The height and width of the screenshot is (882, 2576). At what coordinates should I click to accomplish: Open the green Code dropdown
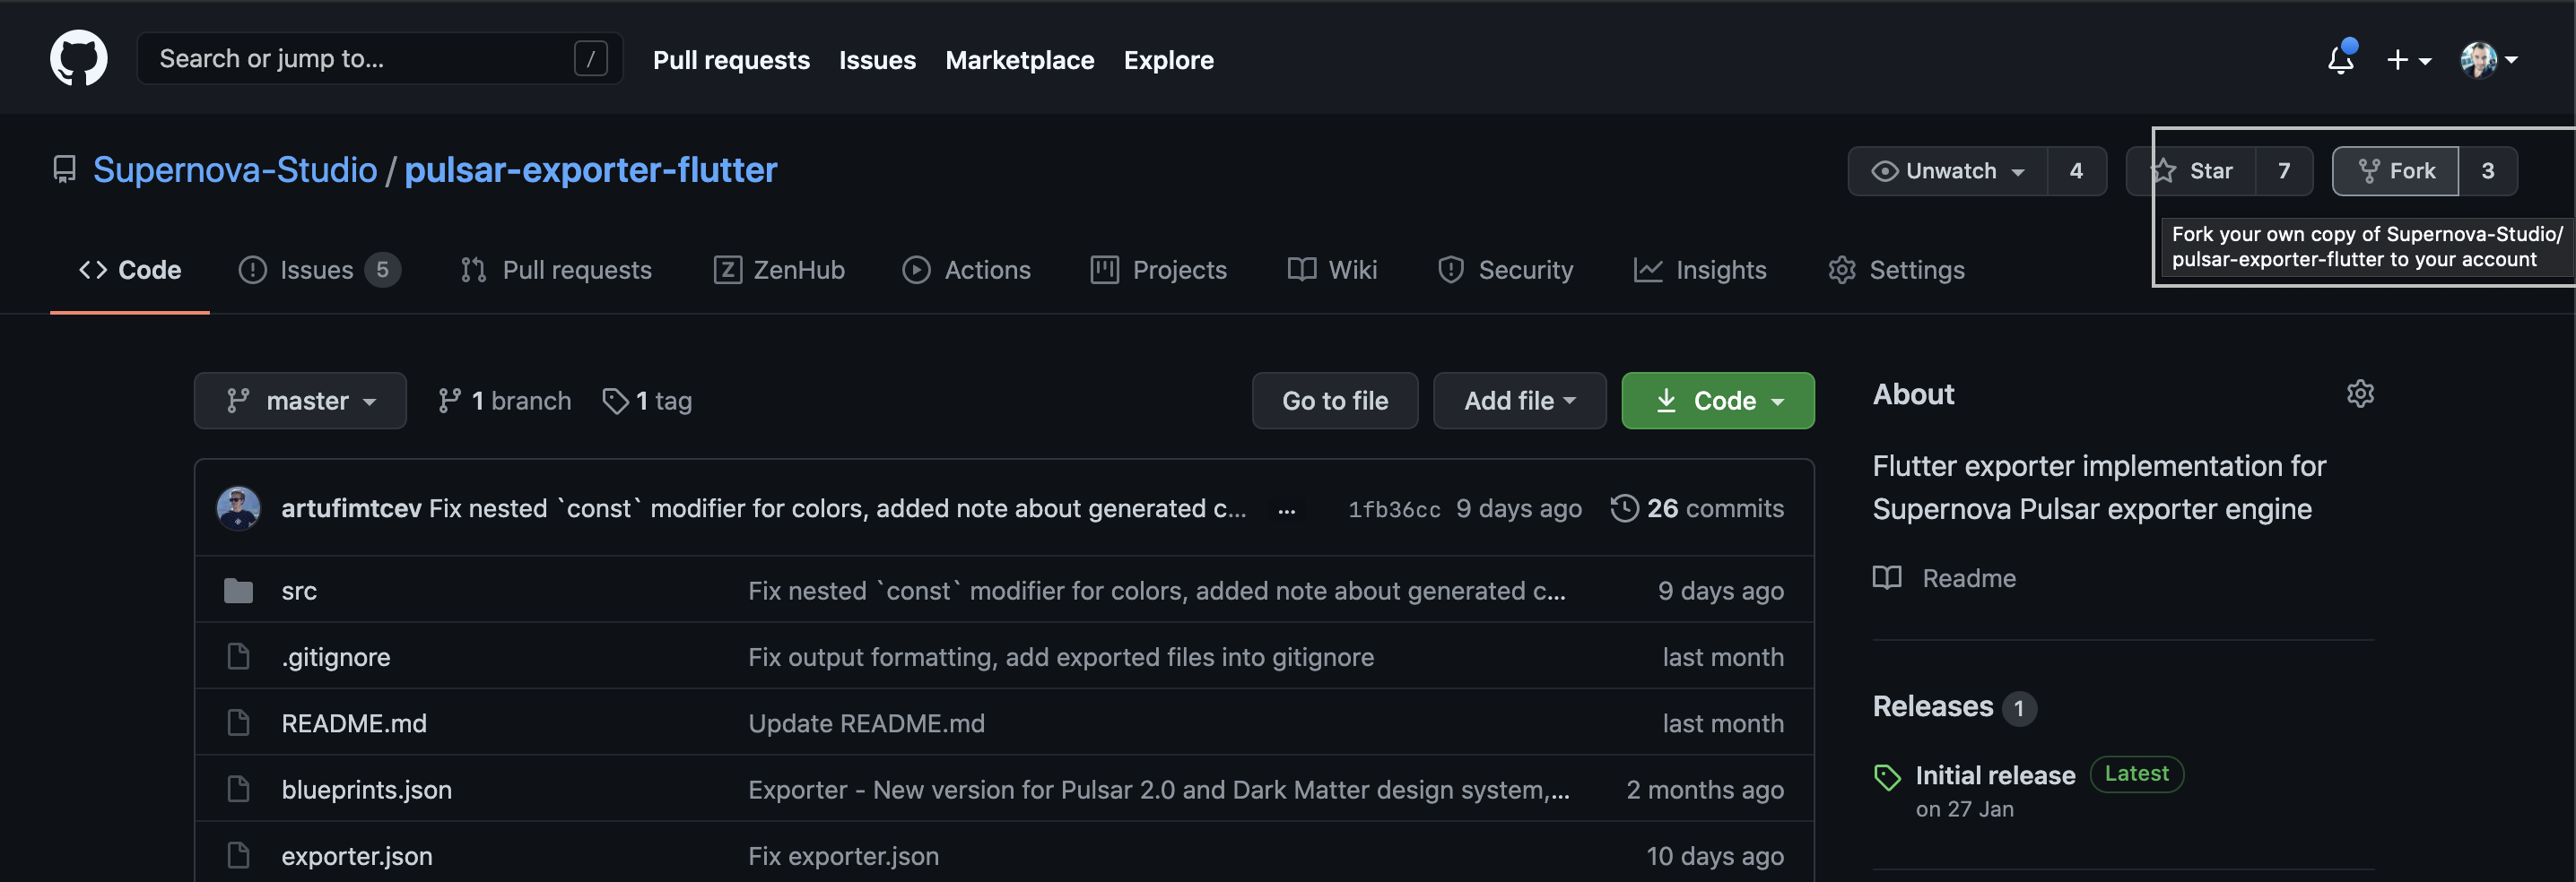[x=1718, y=401]
